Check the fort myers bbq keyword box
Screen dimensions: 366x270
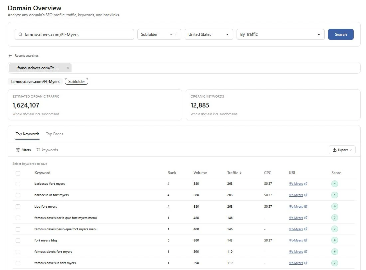[18, 240]
